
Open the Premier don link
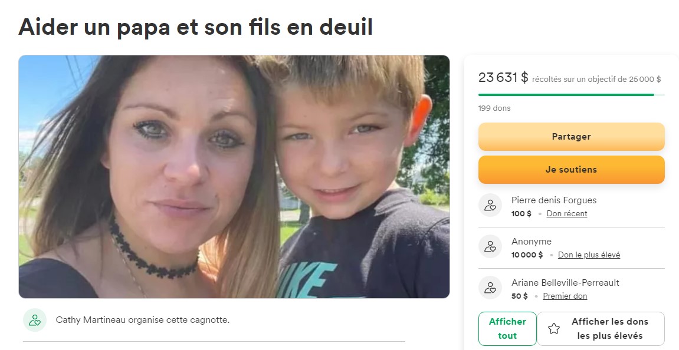click(565, 296)
